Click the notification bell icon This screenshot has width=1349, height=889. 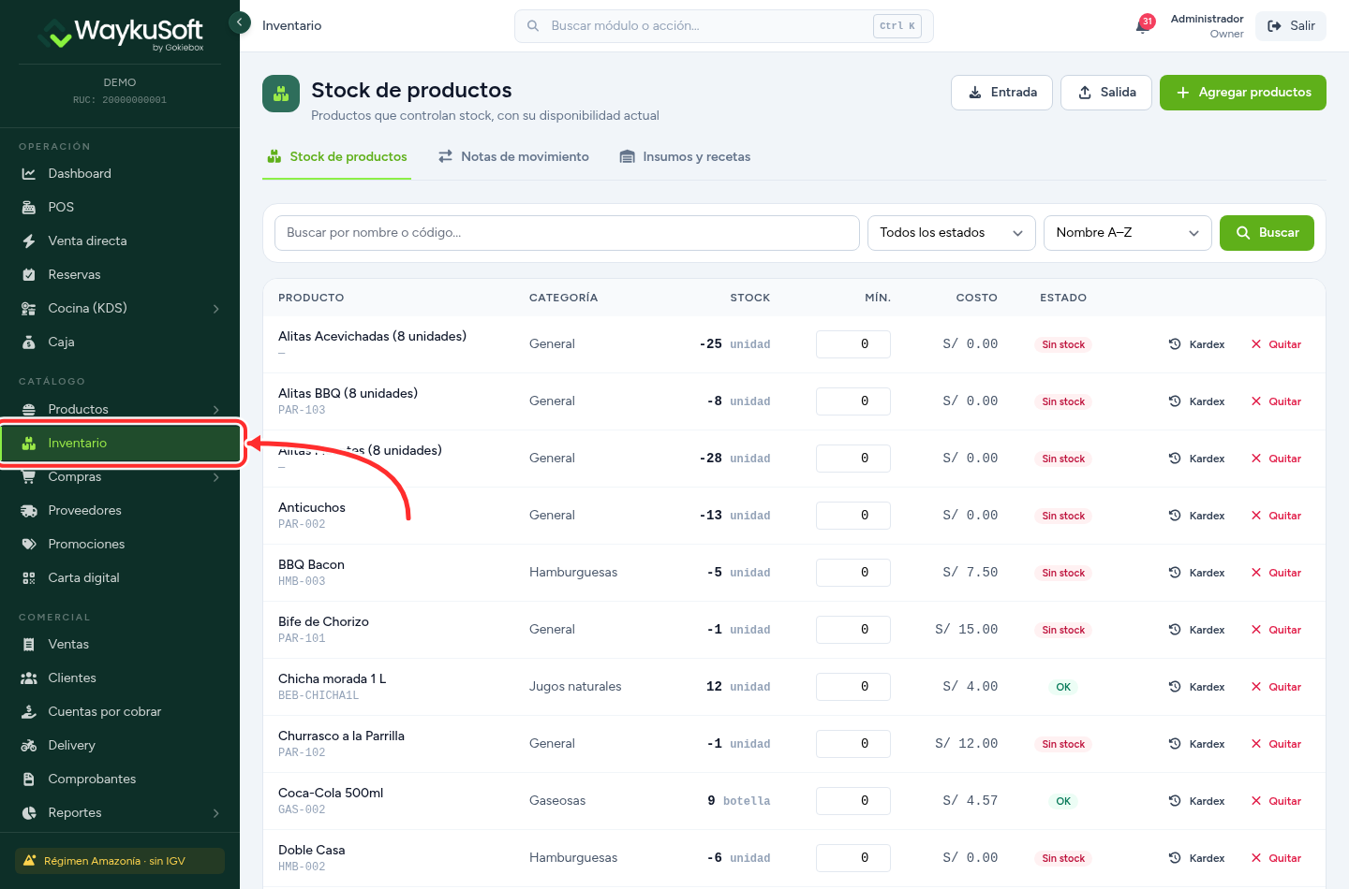1144,25
